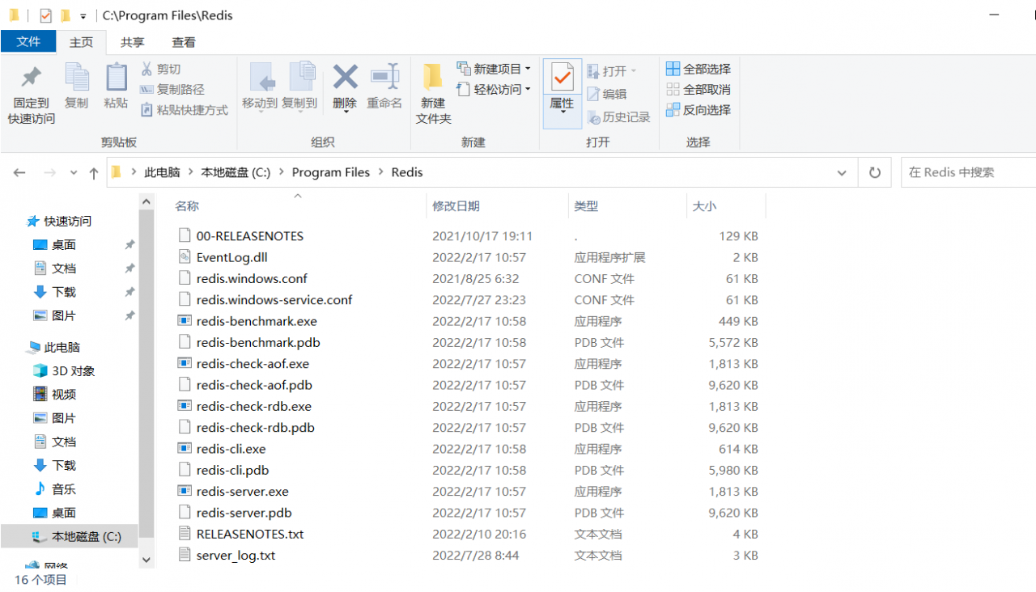The image size is (1036, 592).
Task: Switch to the View (查看) tab
Action: tap(184, 42)
